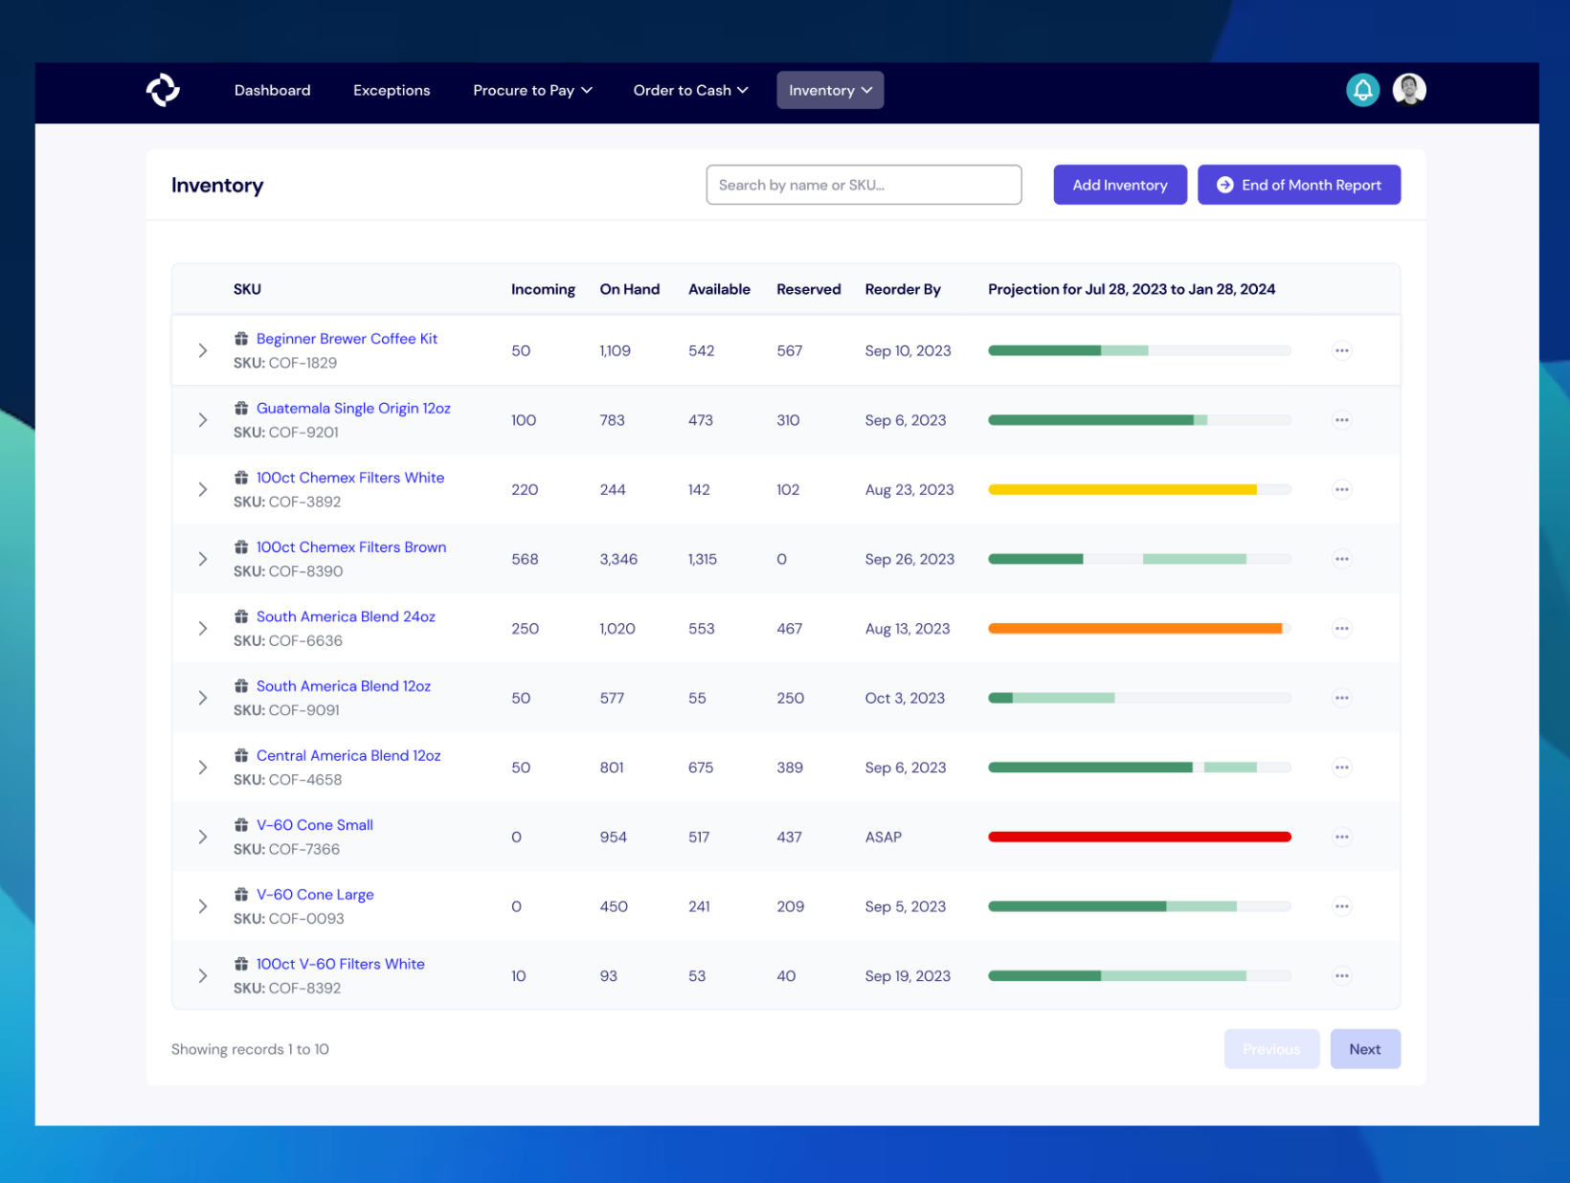Click the ellipsis for 100ct Chemex Filters White
This screenshot has width=1570, height=1183.
click(1341, 490)
